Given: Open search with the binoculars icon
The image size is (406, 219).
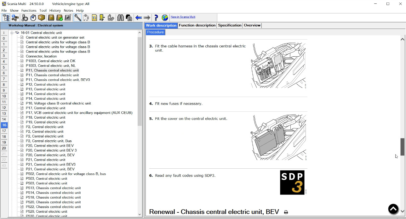Looking at the screenshot, I should pos(120,18).
